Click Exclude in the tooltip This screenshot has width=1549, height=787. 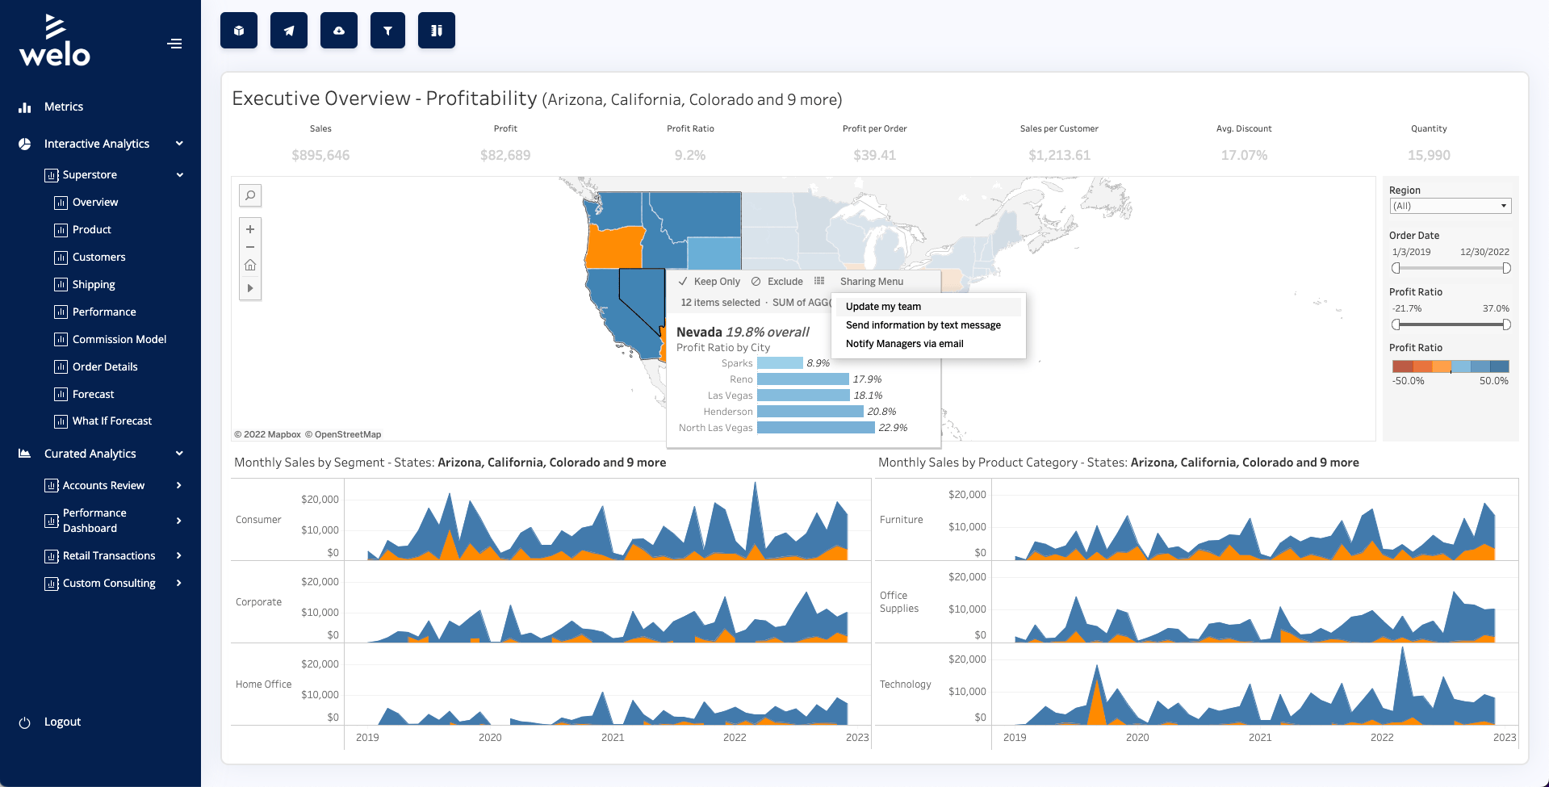point(777,282)
